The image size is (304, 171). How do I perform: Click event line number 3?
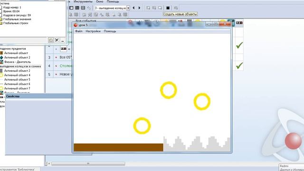49,57
